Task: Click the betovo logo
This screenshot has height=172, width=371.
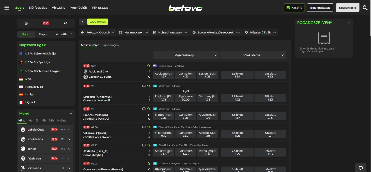Action: coord(185,8)
